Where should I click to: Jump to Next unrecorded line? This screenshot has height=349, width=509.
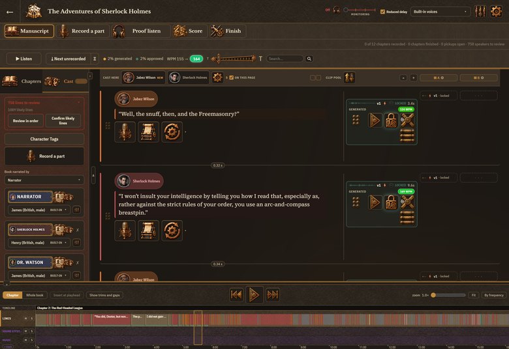point(68,59)
